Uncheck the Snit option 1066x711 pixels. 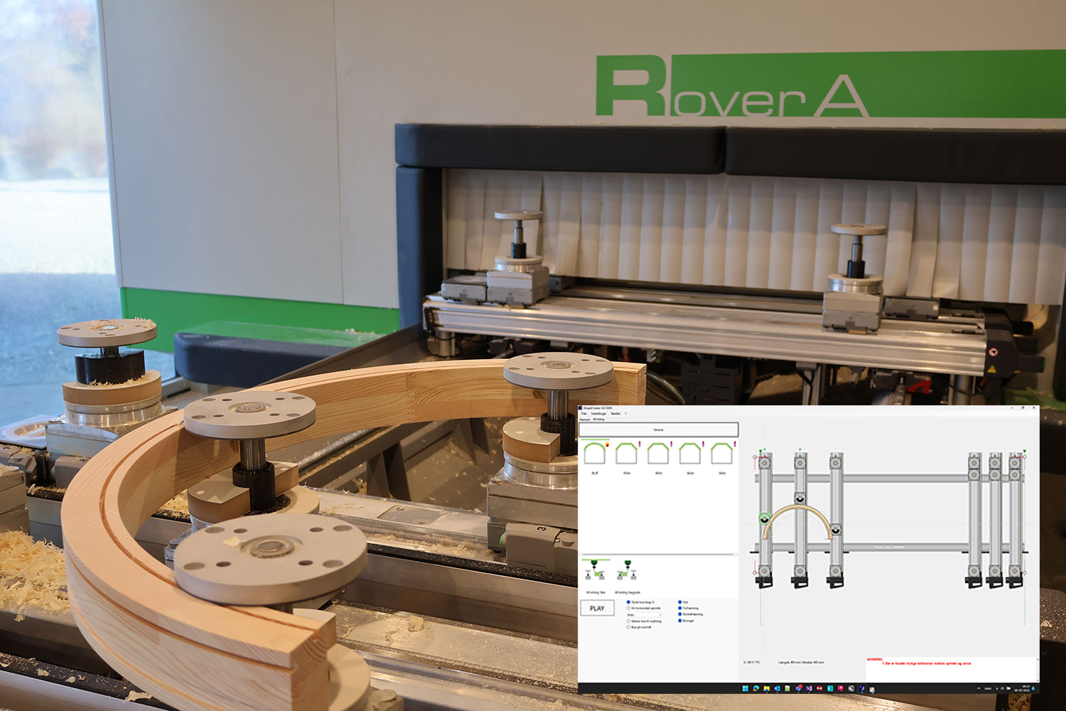[680, 602]
